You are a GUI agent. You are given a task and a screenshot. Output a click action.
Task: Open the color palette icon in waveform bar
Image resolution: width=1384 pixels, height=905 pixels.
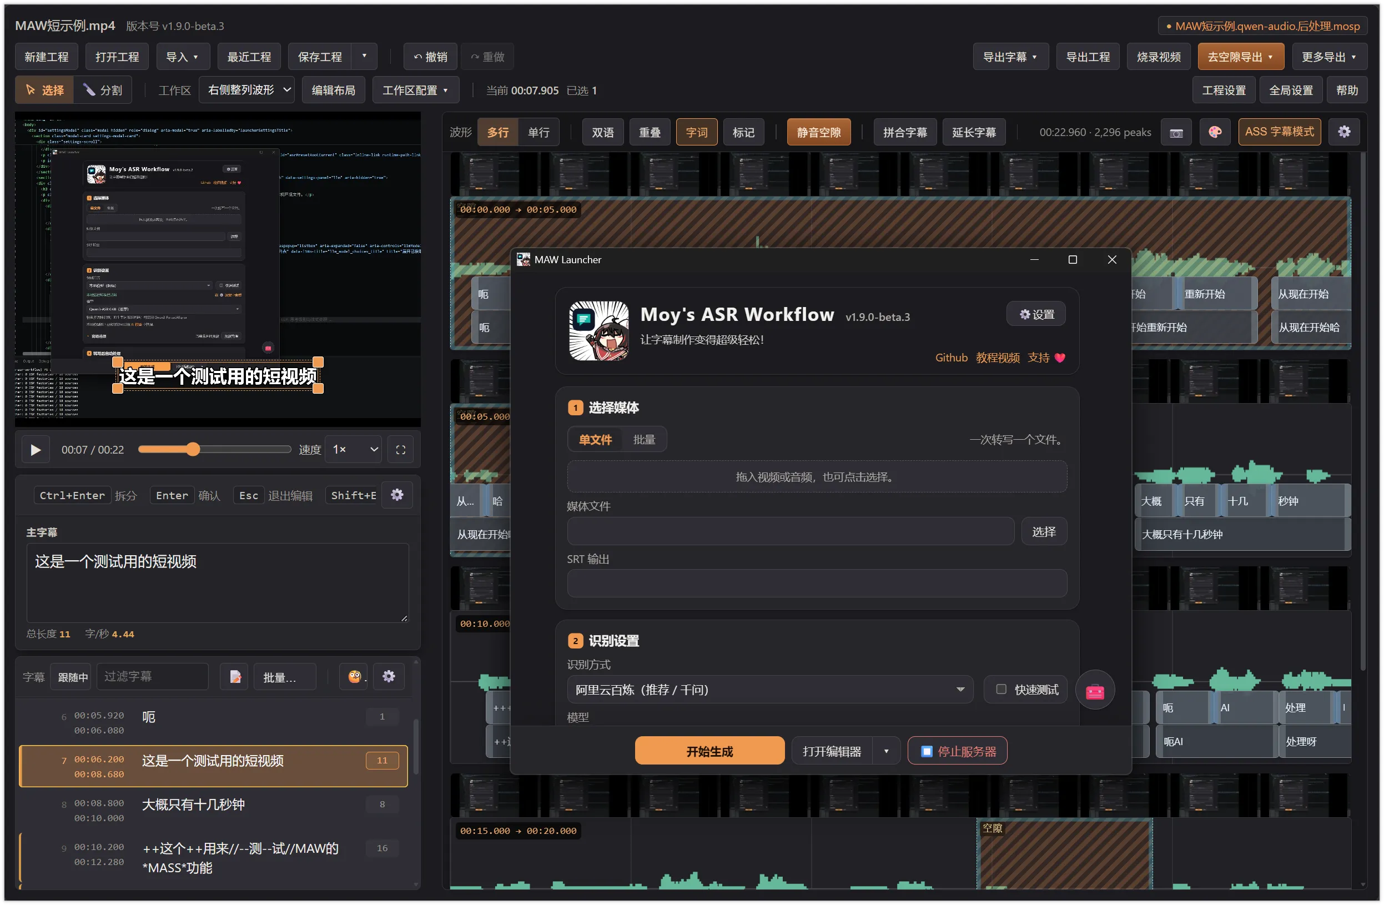(x=1215, y=133)
